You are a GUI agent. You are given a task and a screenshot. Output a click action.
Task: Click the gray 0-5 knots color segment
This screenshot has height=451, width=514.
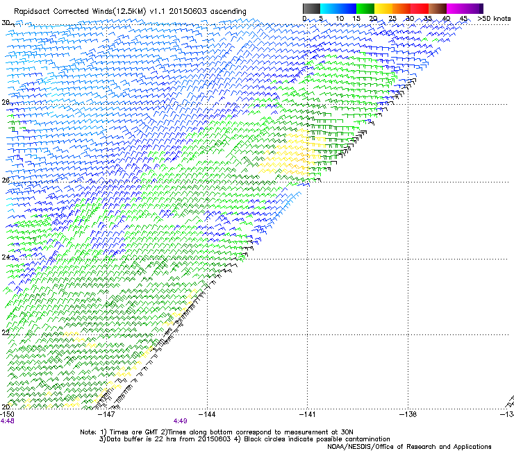[311, 8]
